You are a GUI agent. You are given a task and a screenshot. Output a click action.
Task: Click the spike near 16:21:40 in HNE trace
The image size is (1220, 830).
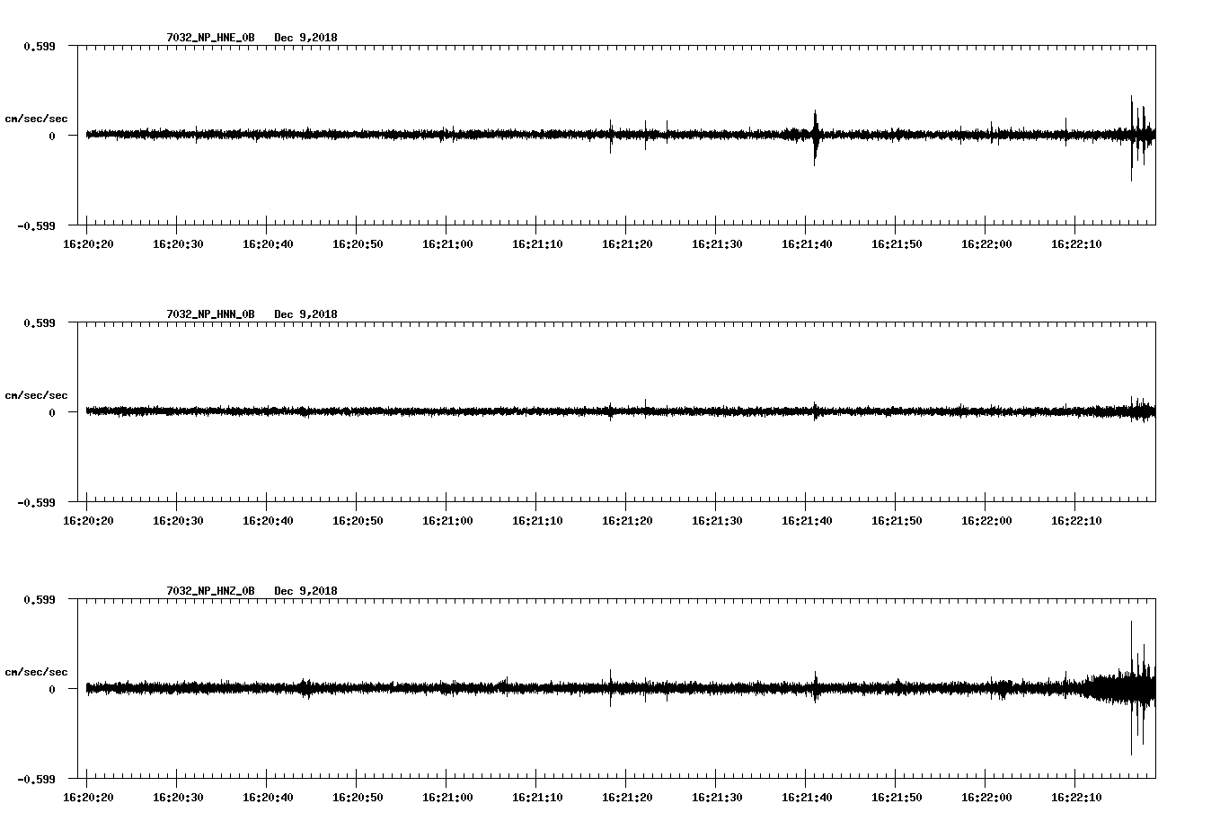click(x=815, y=136)
